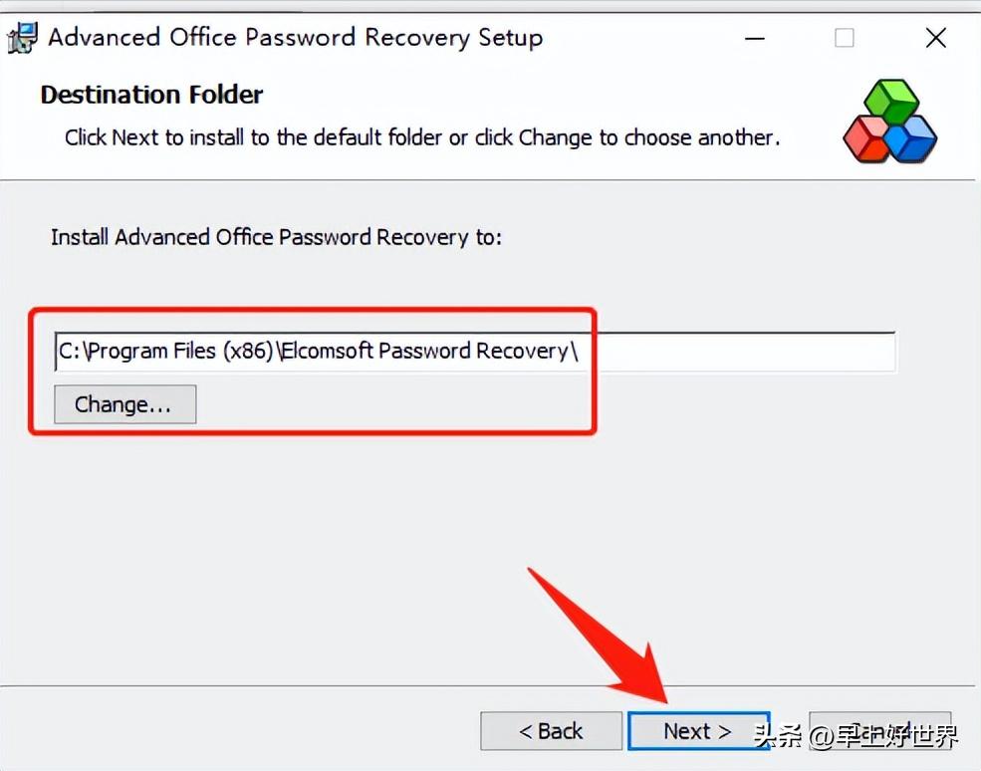Click the installer icon in the title bar

pyautogui.click(x=23, y=38)
